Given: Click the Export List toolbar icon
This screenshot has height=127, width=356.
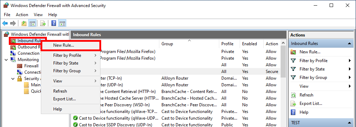Looking at the screenshot, I should click(43, 23).
